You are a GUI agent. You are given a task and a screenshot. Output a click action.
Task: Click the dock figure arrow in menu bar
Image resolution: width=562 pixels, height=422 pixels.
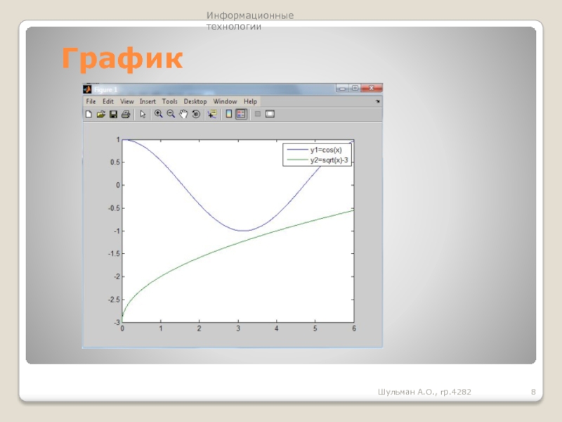(378, 101)
